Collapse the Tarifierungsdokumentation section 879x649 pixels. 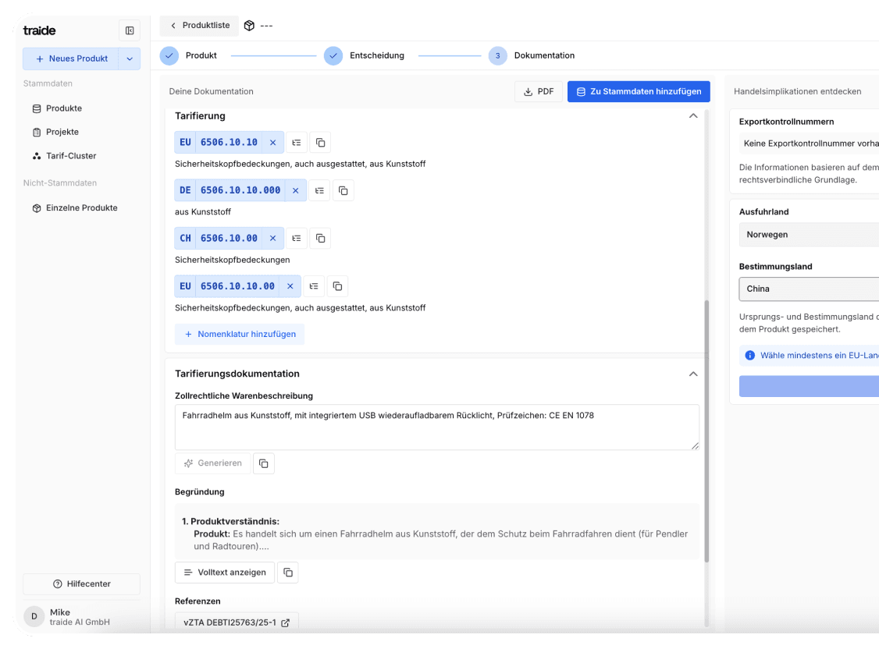[693, 373]
